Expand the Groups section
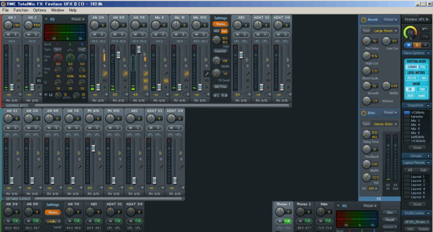433x232 pixels. 428,156
